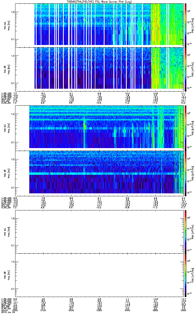This screenshot has height=314, width=196.
Task: Click the 0300 time tick label
Action: coord(100,310)
